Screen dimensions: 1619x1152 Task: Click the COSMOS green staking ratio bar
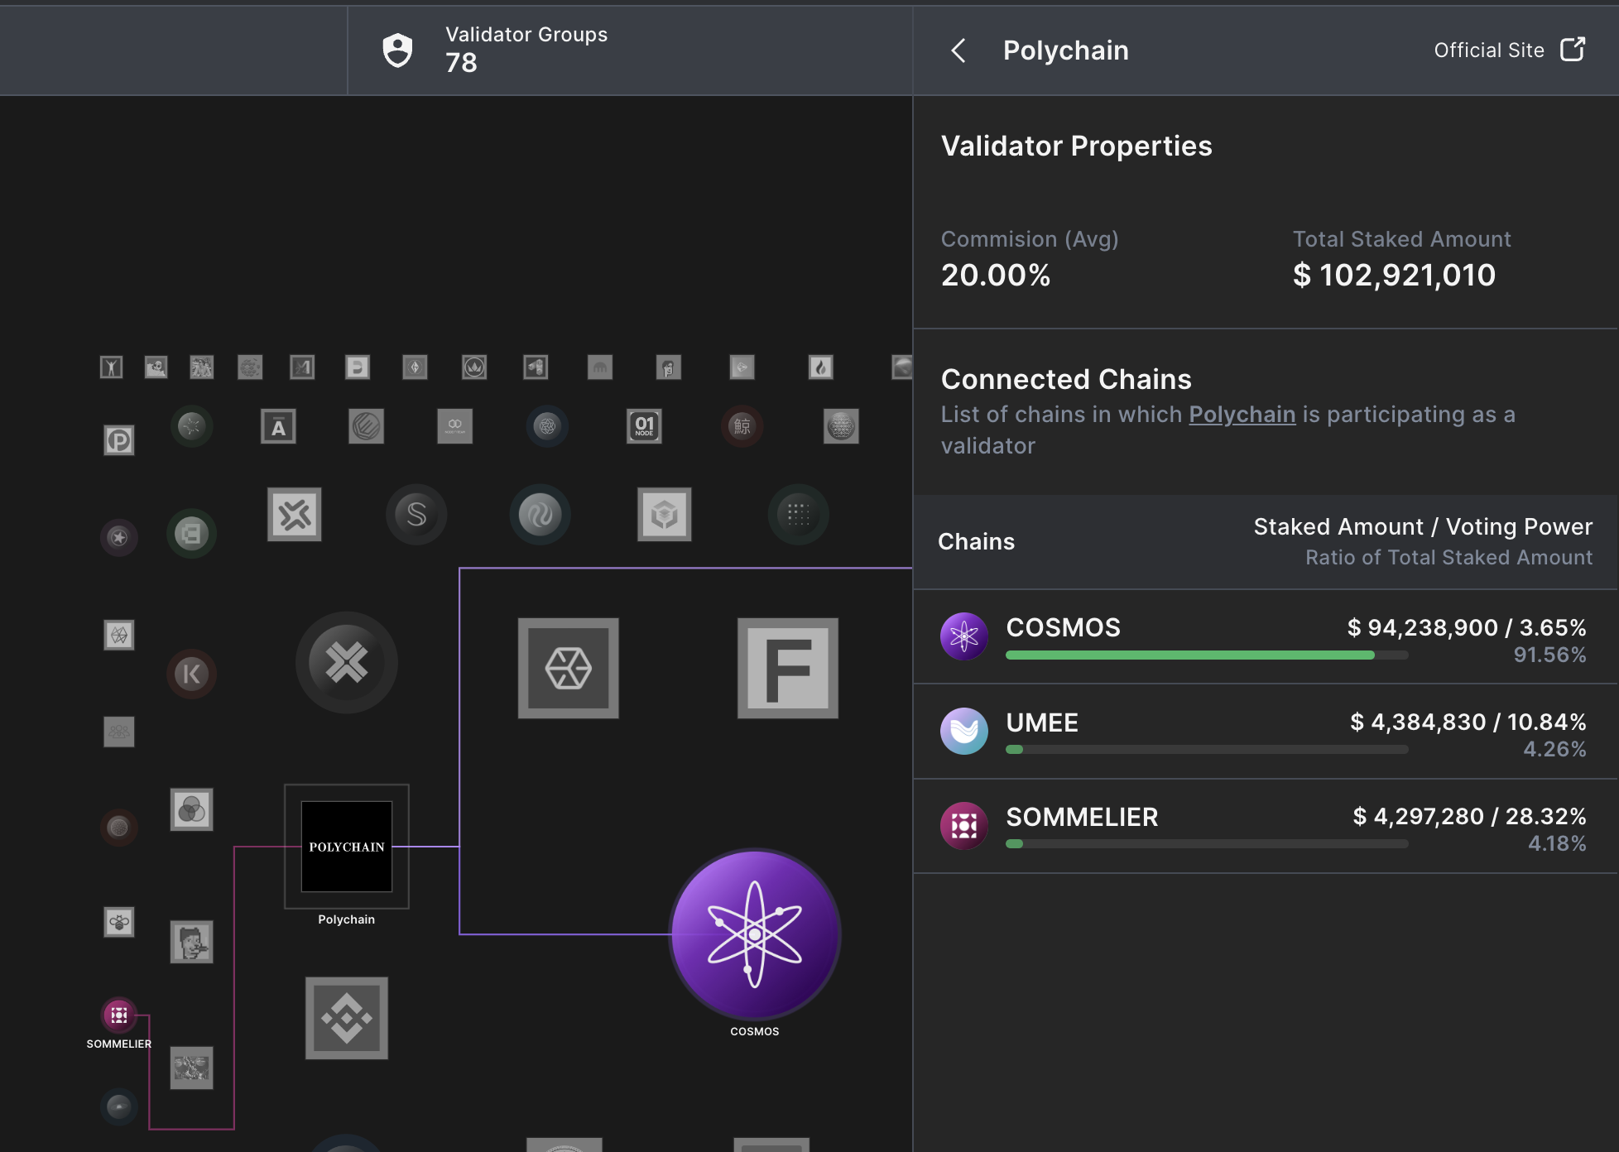1190,655
